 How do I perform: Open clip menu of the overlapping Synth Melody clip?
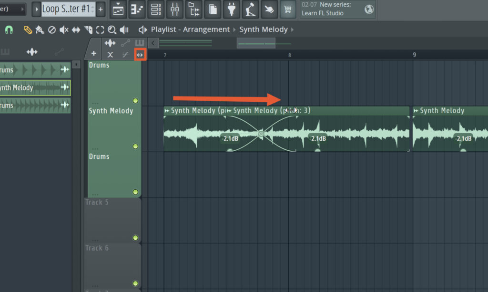click(229, 111)
